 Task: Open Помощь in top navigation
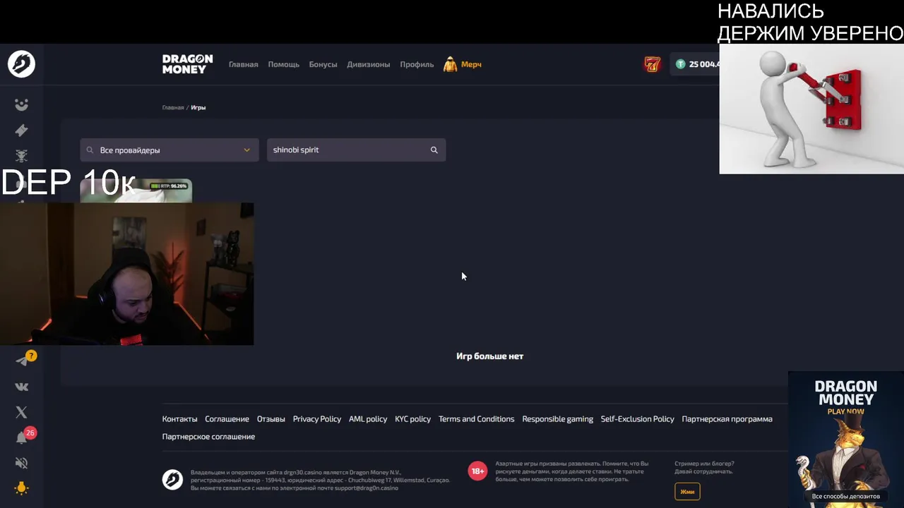(283, 64)
